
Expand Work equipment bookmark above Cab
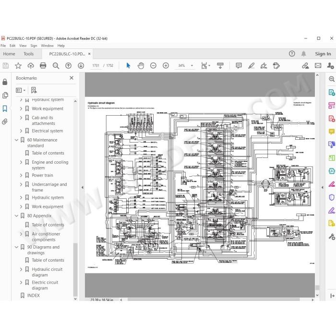point(21,108)
